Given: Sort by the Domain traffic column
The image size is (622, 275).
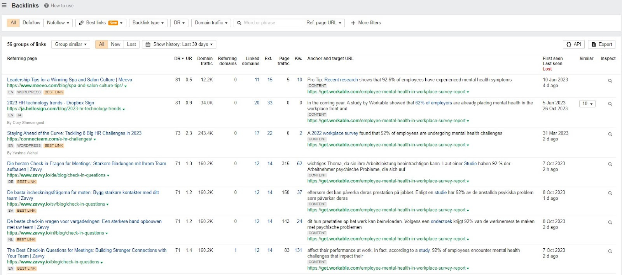Looking at the screenshot, I should pos(205,61).
